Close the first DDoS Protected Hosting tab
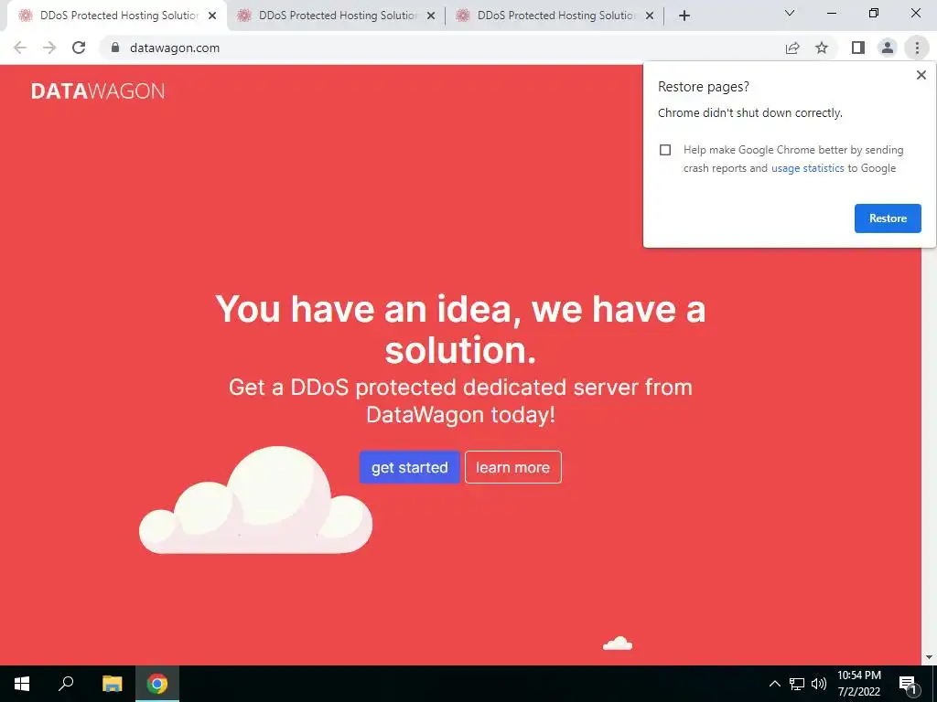The width and height of the screenshot is (937, 702). coord(212,16)
